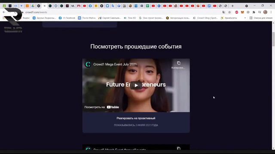275x154 pixels.
Task: Switch to the Gmail tab
Action: [x=79, y=6]
